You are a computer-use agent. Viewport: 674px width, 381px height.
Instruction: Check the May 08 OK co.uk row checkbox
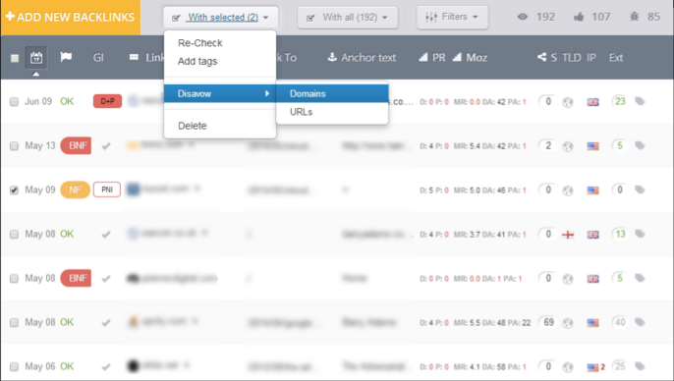14,234
